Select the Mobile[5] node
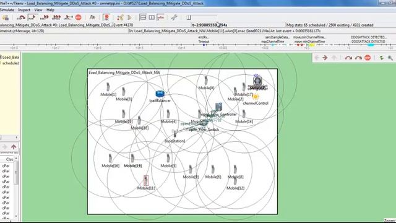The width and height of the screenshot is (396, 223). (168, 159)
